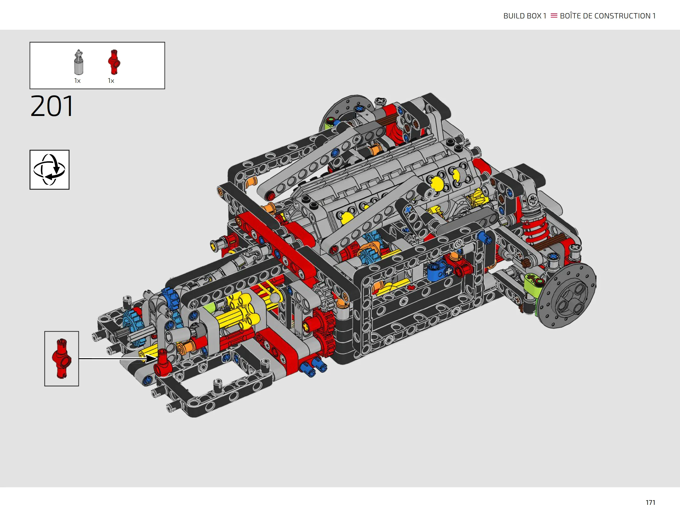Click the front-right wheel hub disc
680x517 pixels.
pos(567,295)
